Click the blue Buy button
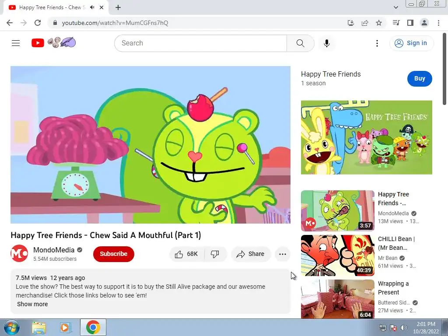 click(420, 79)
